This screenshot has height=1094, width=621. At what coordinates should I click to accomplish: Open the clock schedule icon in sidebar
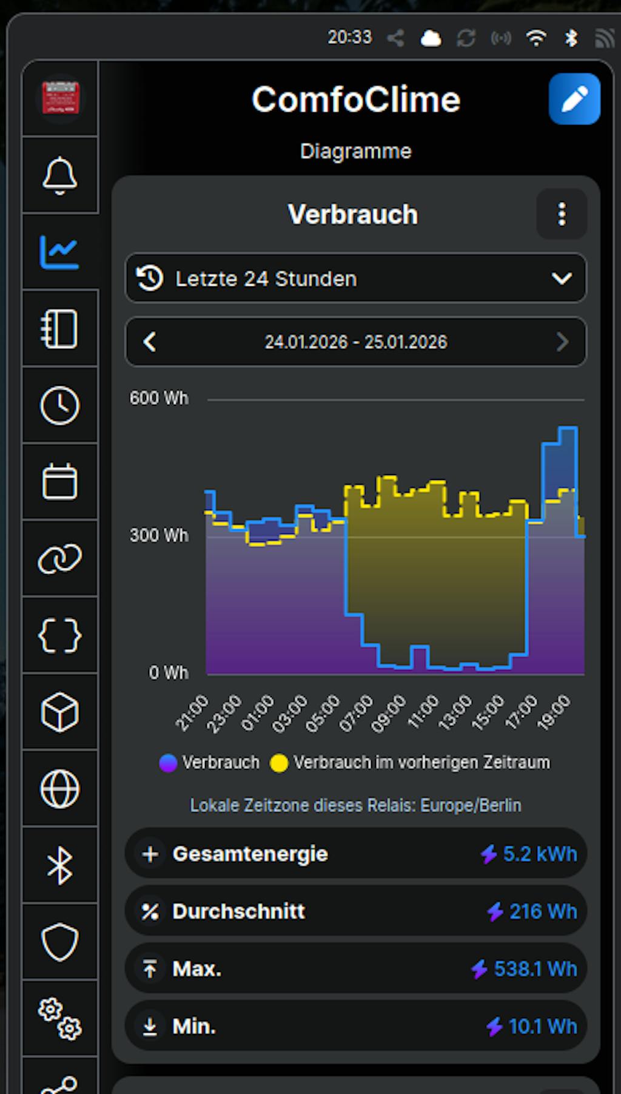(59, 405)
